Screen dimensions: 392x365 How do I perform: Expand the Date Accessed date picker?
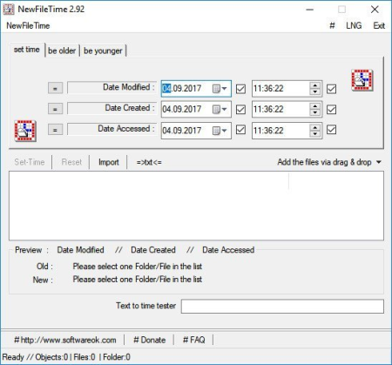220,131
